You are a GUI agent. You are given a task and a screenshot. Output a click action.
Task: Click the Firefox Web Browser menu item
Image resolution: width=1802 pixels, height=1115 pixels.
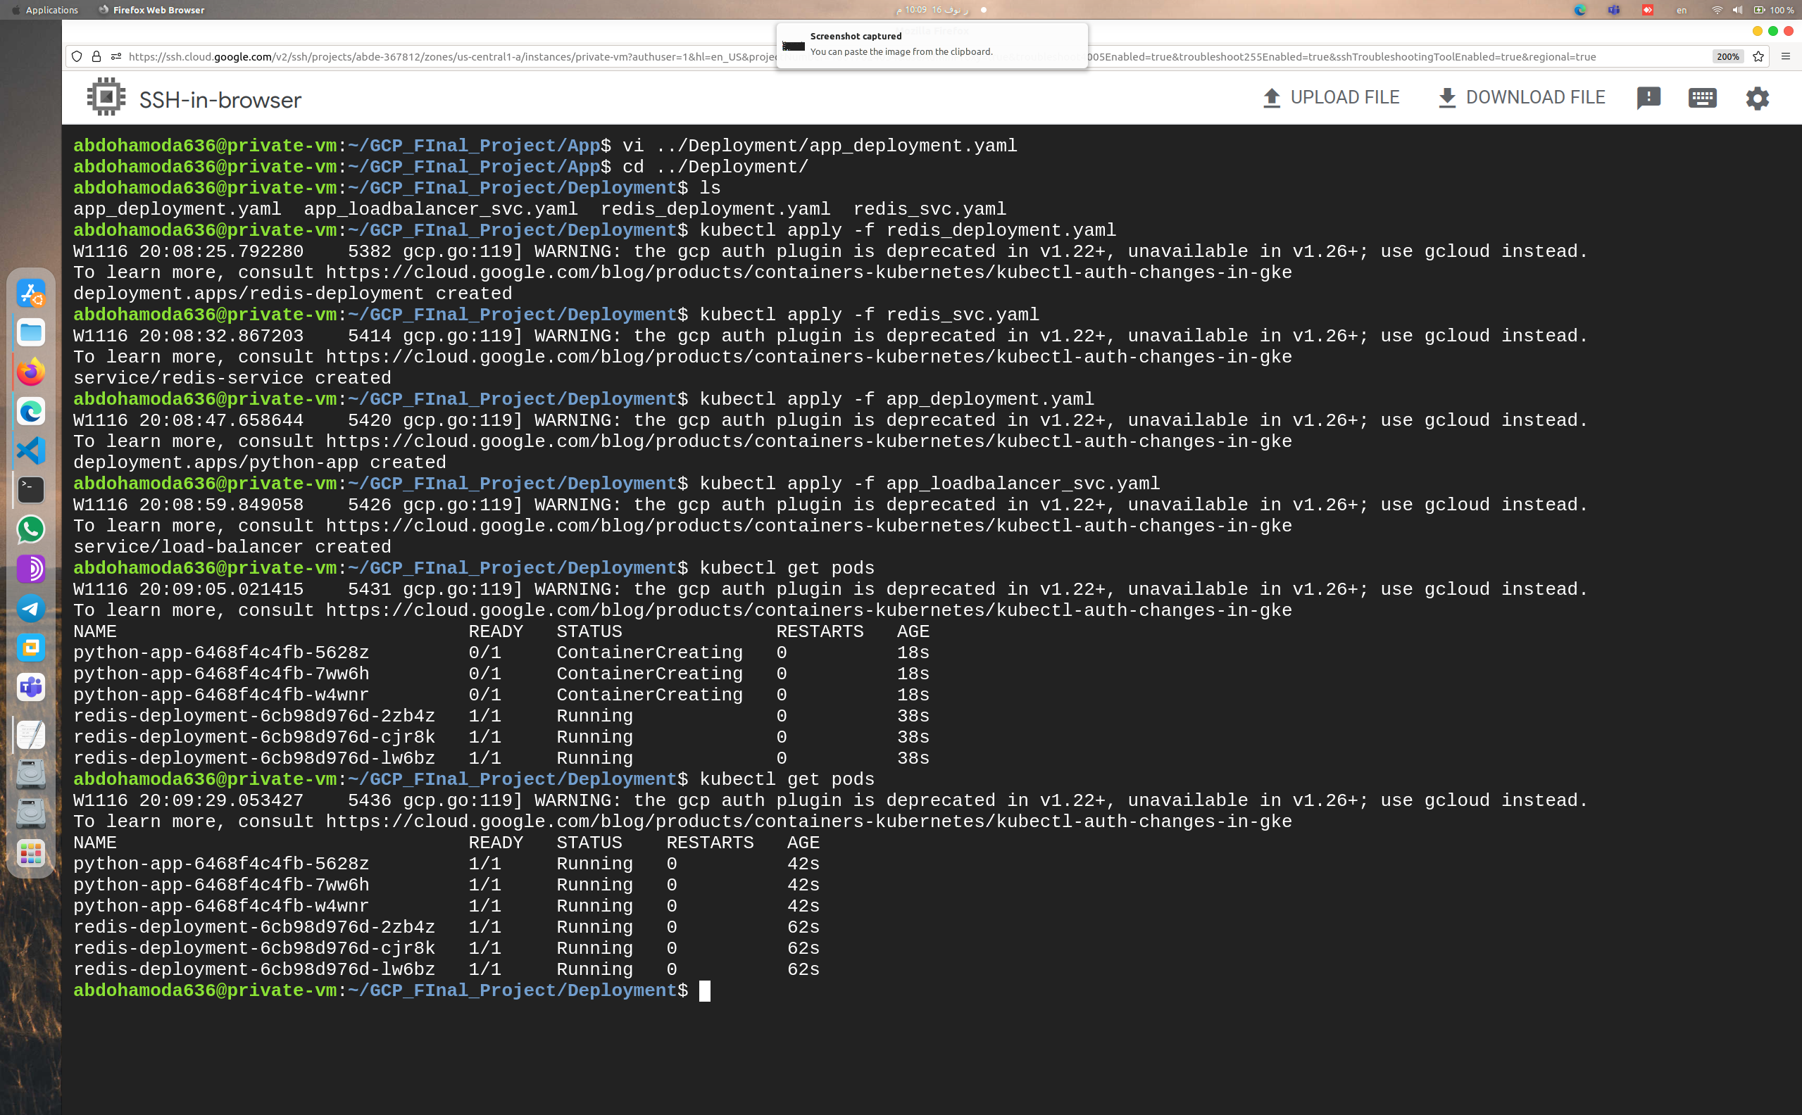pos(151,10)
